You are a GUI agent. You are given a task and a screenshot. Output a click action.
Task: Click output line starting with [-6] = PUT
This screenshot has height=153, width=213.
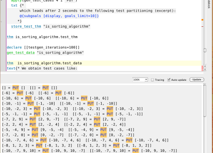(38, 93)
